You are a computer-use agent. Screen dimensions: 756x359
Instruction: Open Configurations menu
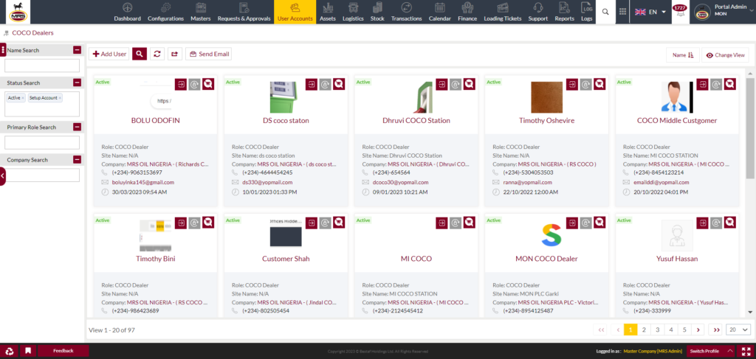coord(165,12)
